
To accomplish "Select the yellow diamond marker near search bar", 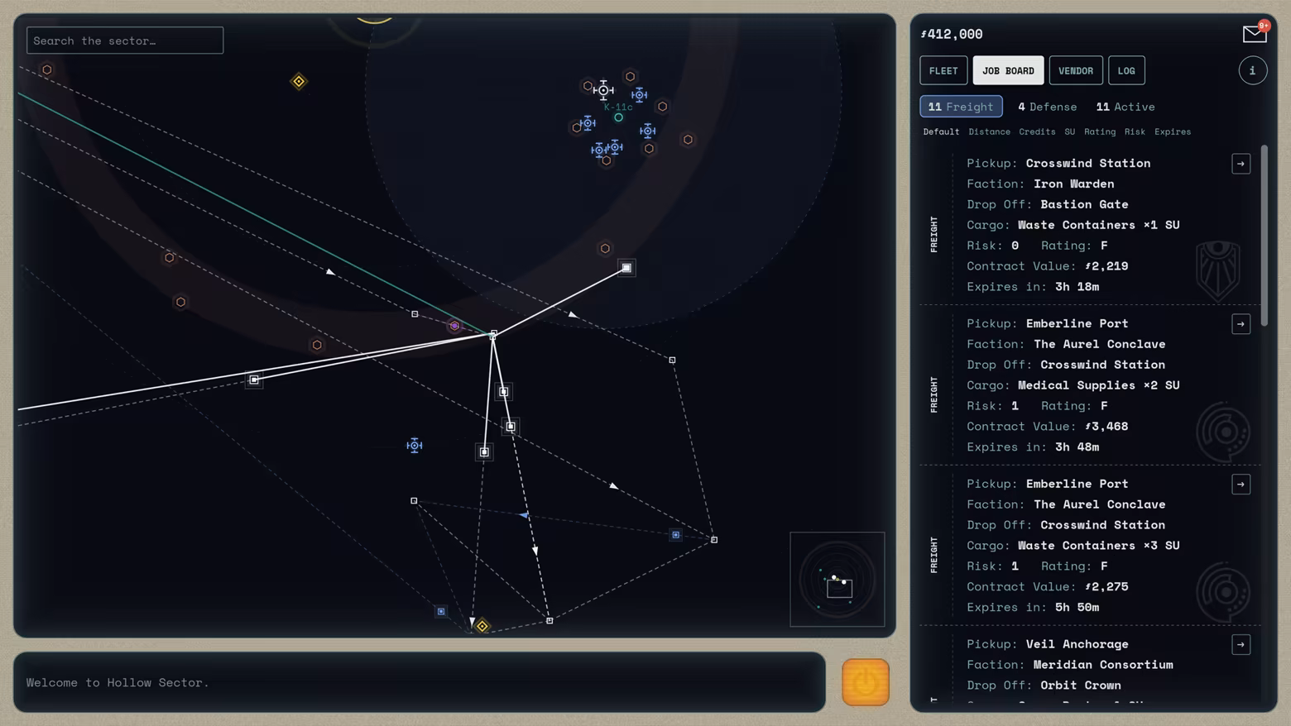I will [299, 81].
